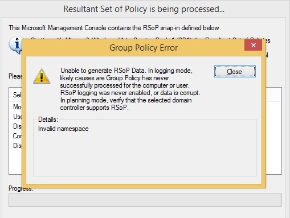The width and height of the screenshot is (290, 218).
Task: Click the list column divider on right side
Action: pyautogui.click(x=271, y=94)
